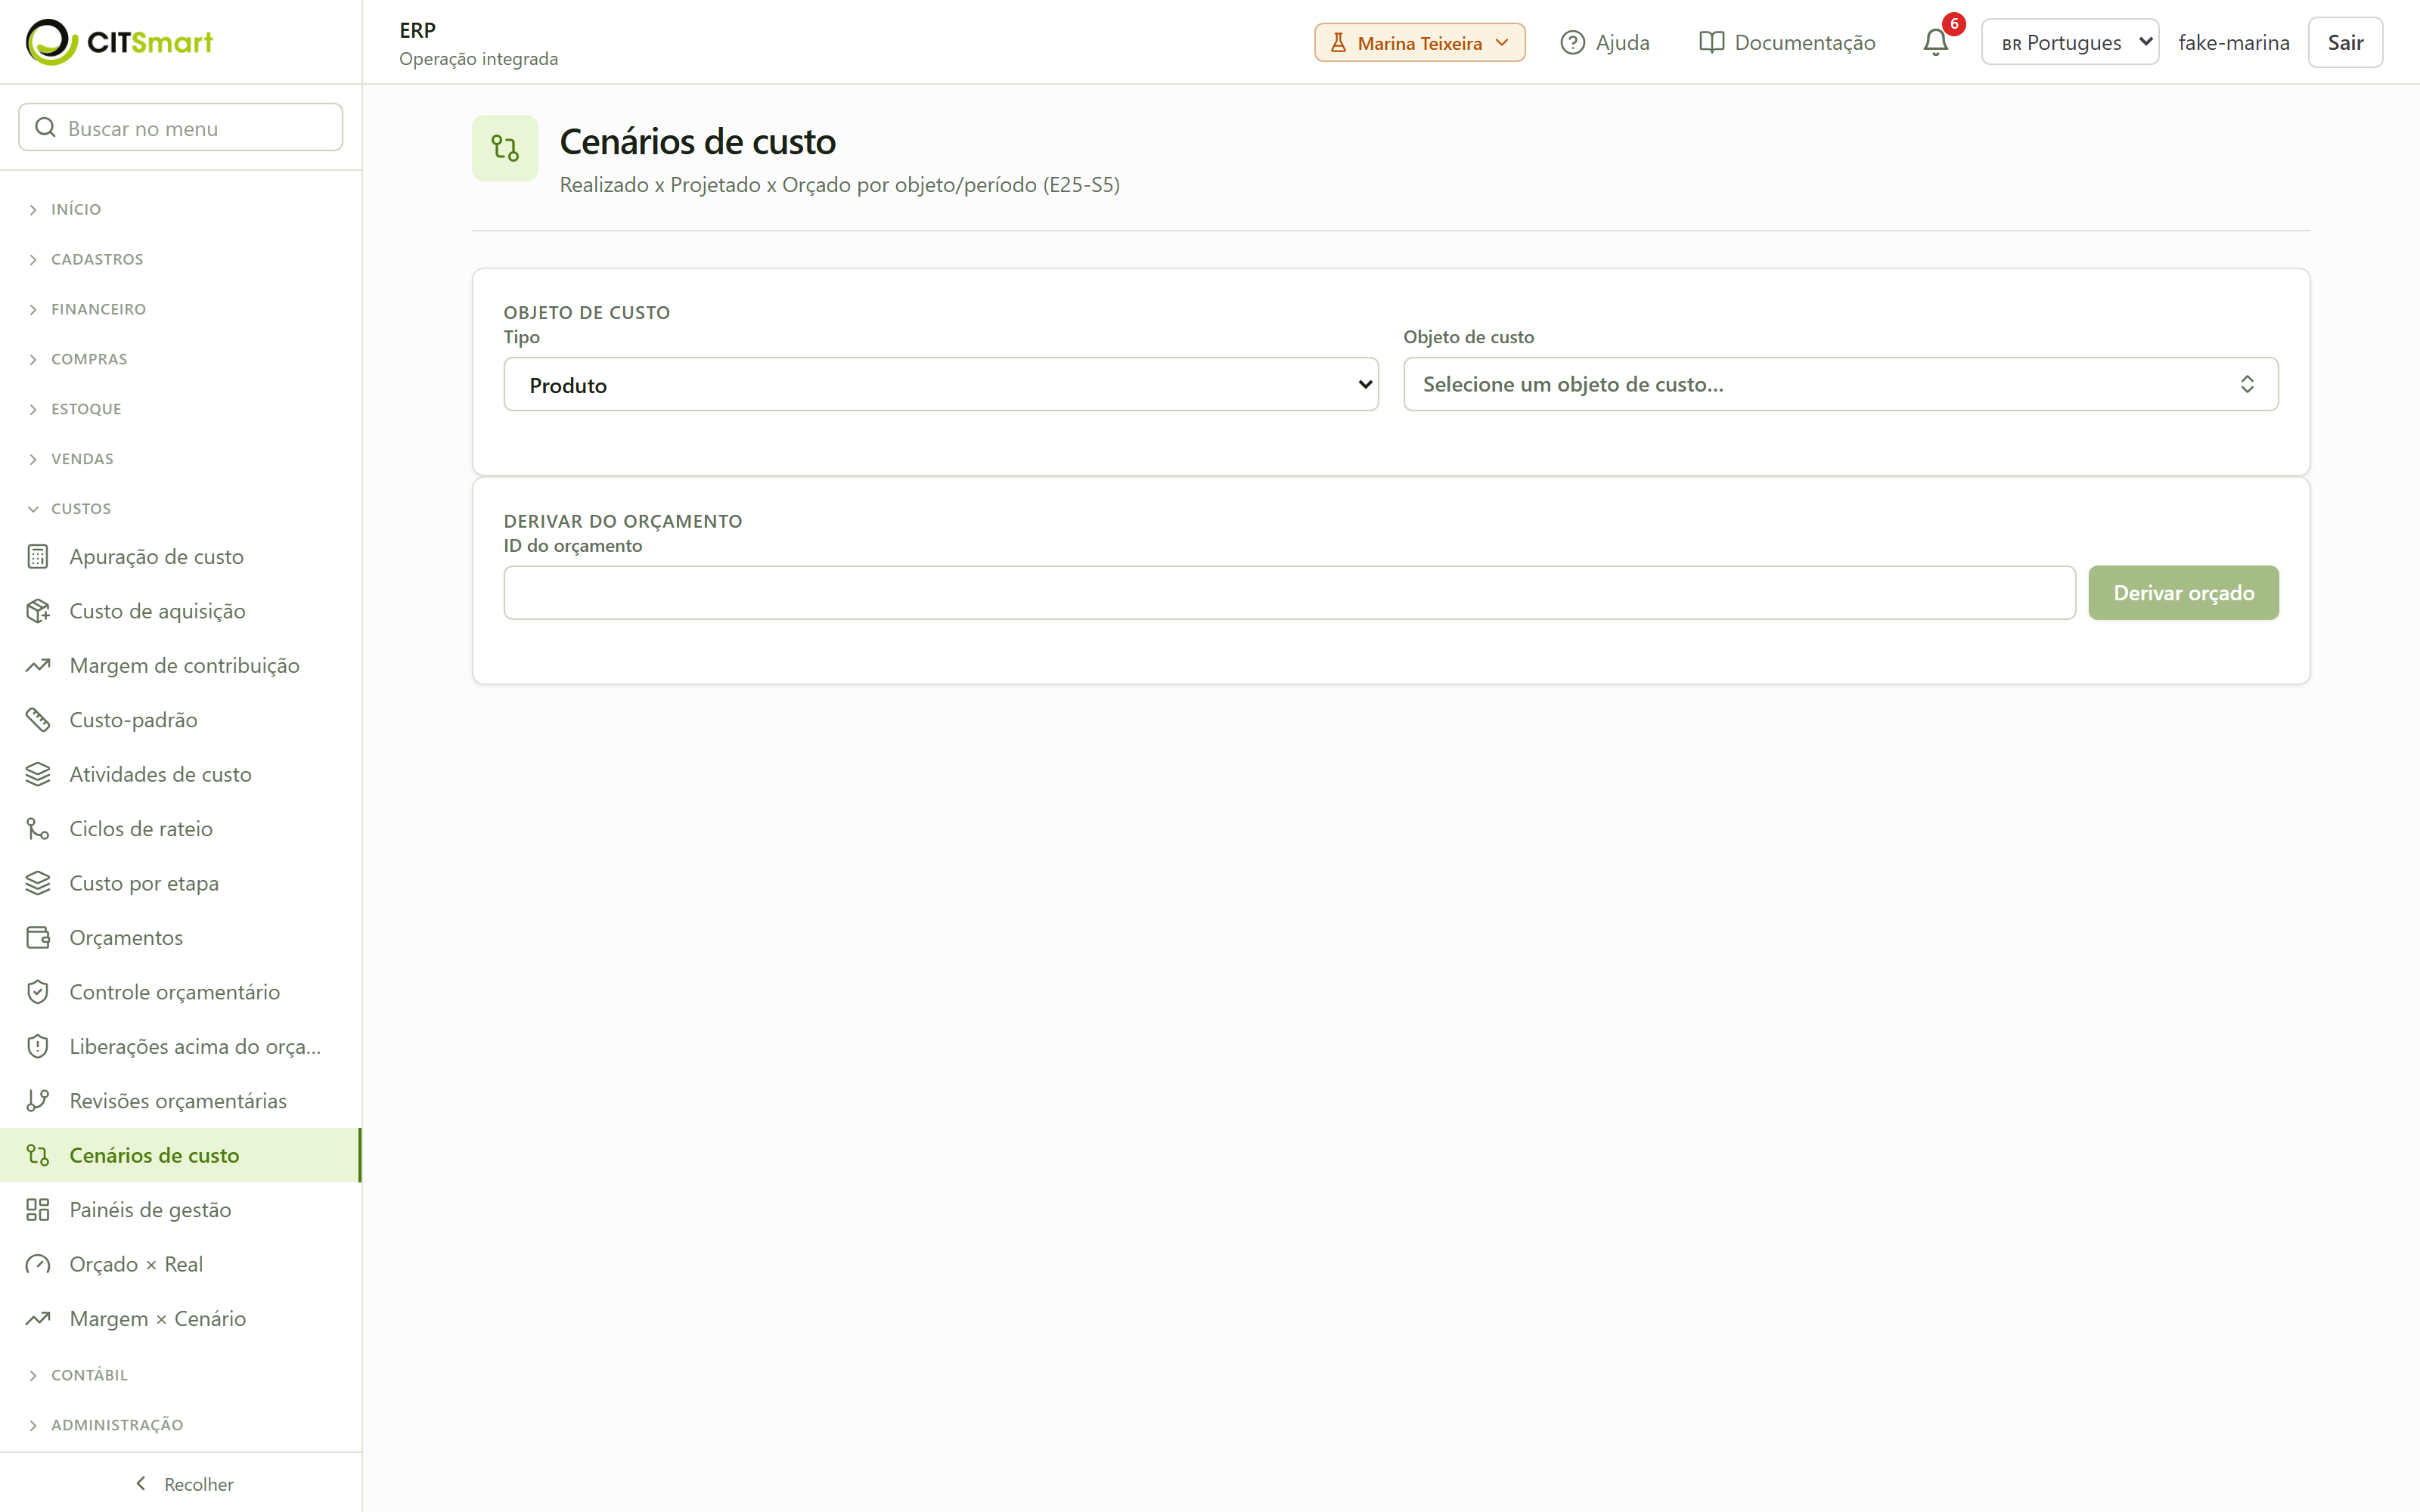Screen dimensions: 2420x1512
Task: Collapse the CUSTOS menu section
Action: [181, 508]
